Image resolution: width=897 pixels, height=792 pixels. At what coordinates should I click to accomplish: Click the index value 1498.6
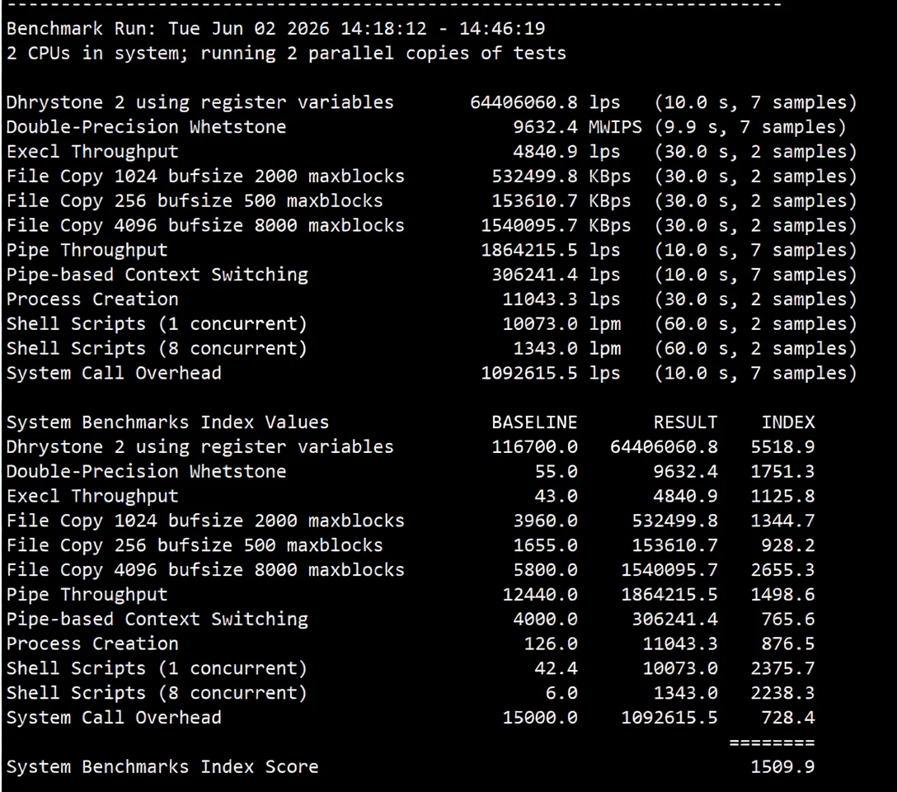tap(782, 595)
